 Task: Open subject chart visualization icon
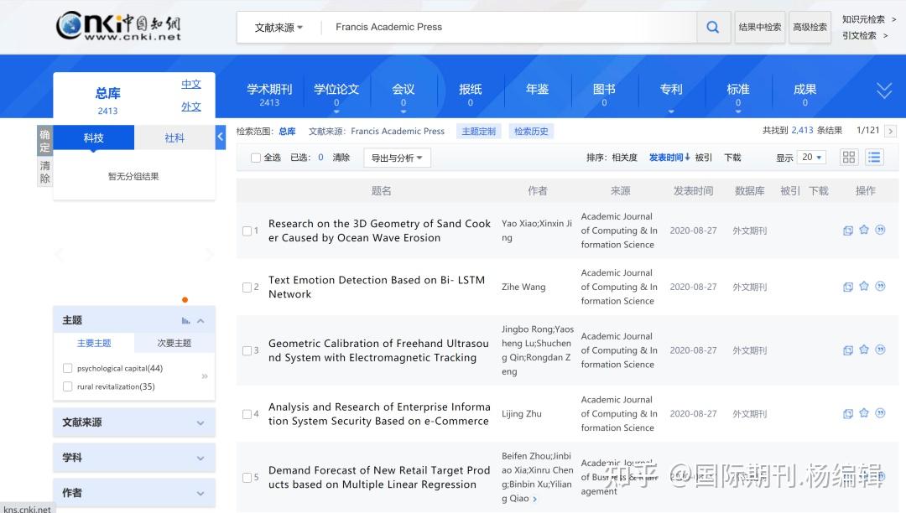pyautogui.click(x=185, y=321)
